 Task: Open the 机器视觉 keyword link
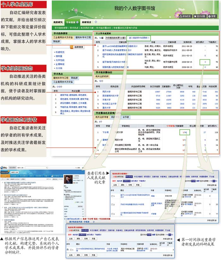(x=60, y=52)
